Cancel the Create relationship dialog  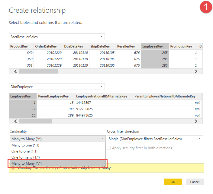195,182
